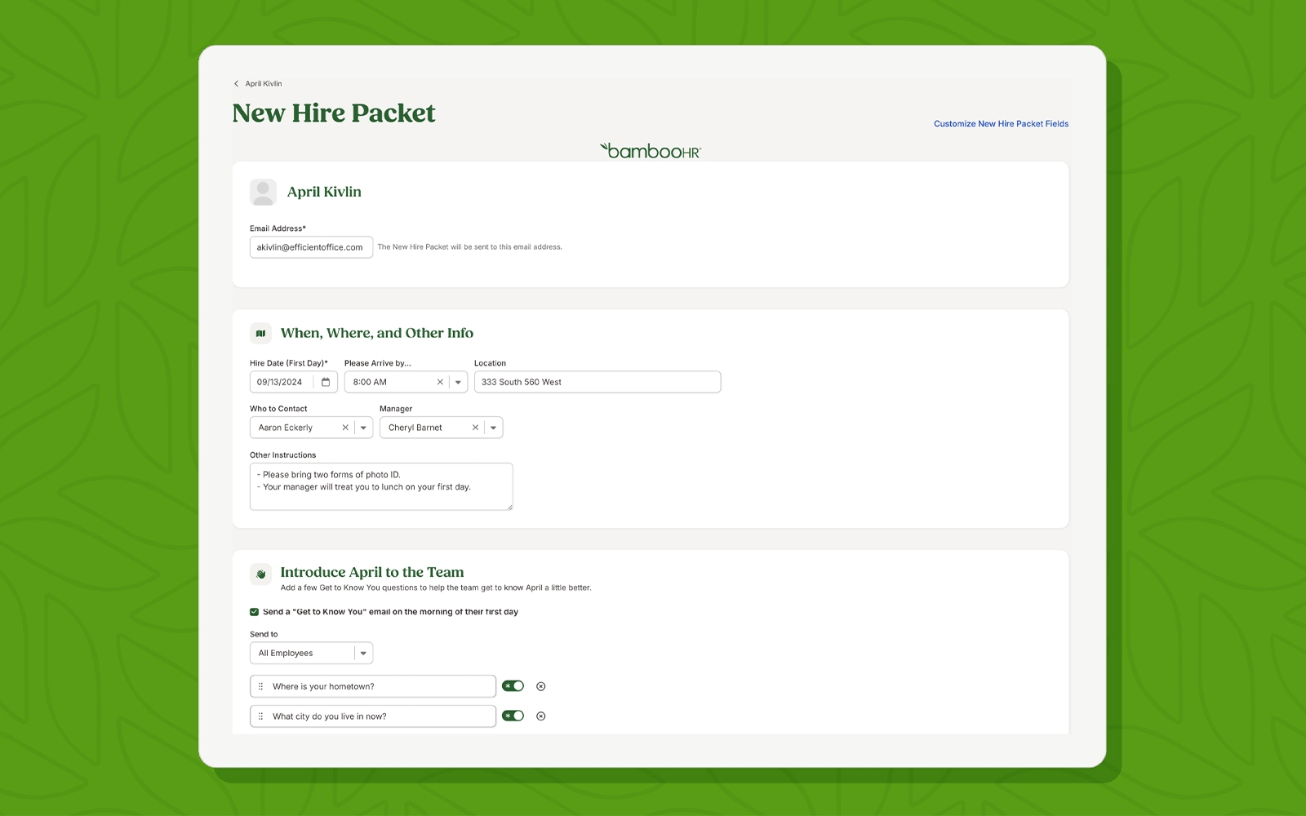This screenshot has width=1306, height=816.
Task: Click the drag handle on hometown question
Action: (261, 686)
